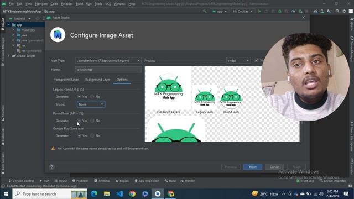Switch to the Background Layer tab
The height and width of the screenshot is (199, 354).
tap(97, 80)
